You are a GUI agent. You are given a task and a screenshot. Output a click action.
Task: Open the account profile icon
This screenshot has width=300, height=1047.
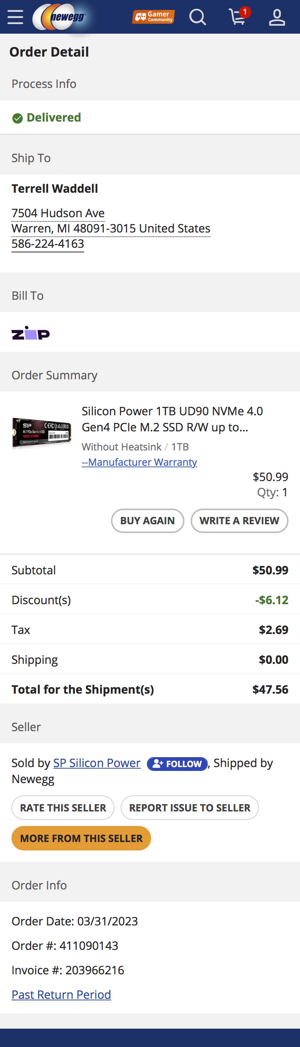point(277,17)
